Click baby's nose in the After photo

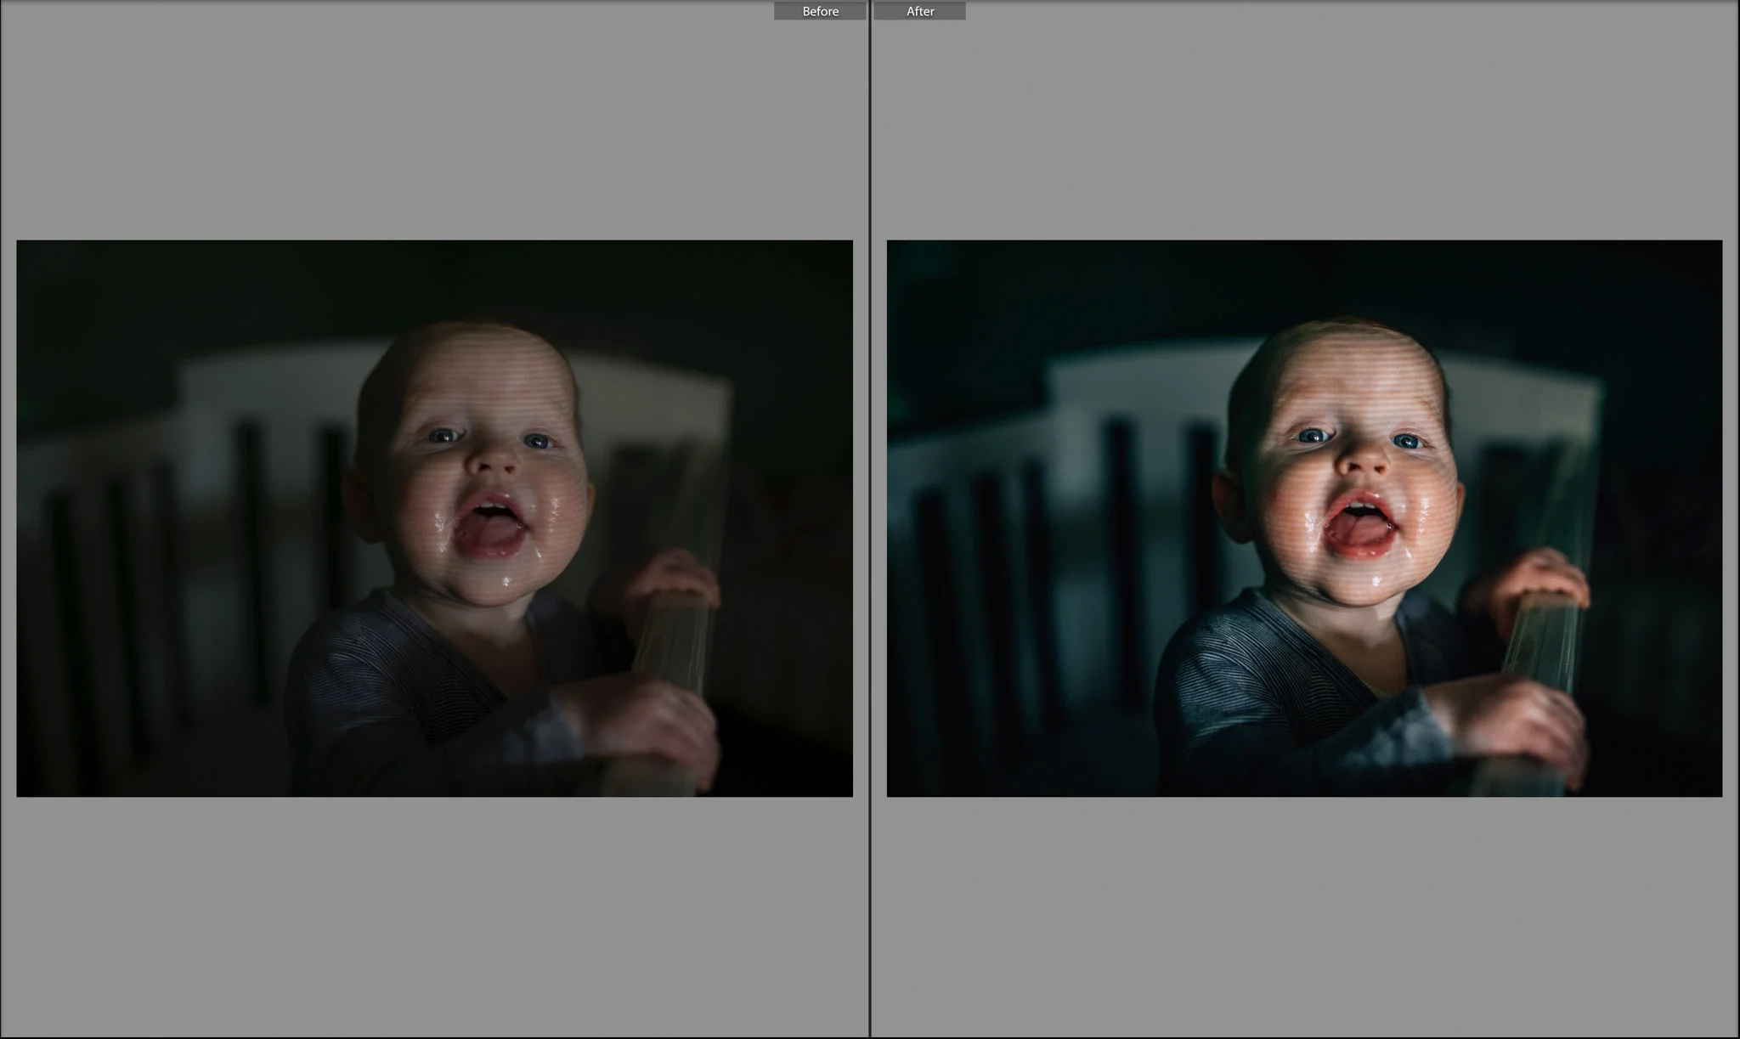pyautogui.click(x=1362, y=463)
